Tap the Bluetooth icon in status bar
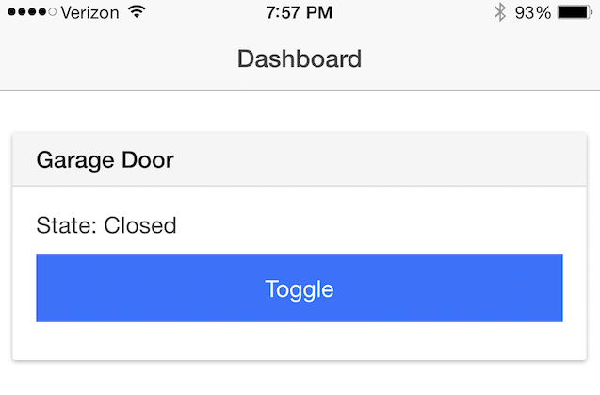The width and height of the screenshot is (600, 395). [500, 12]
